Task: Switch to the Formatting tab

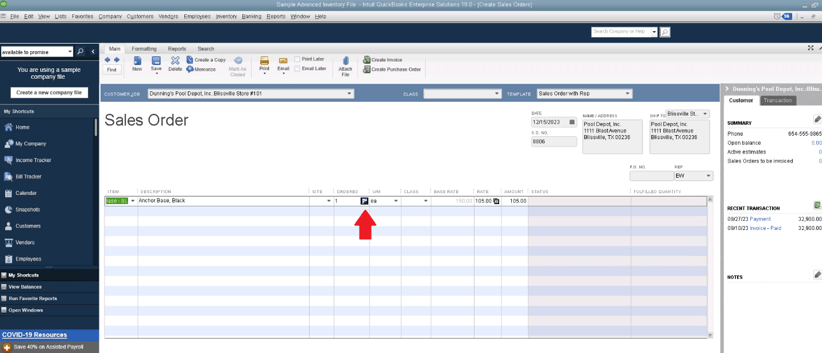Action: (144, 48)
